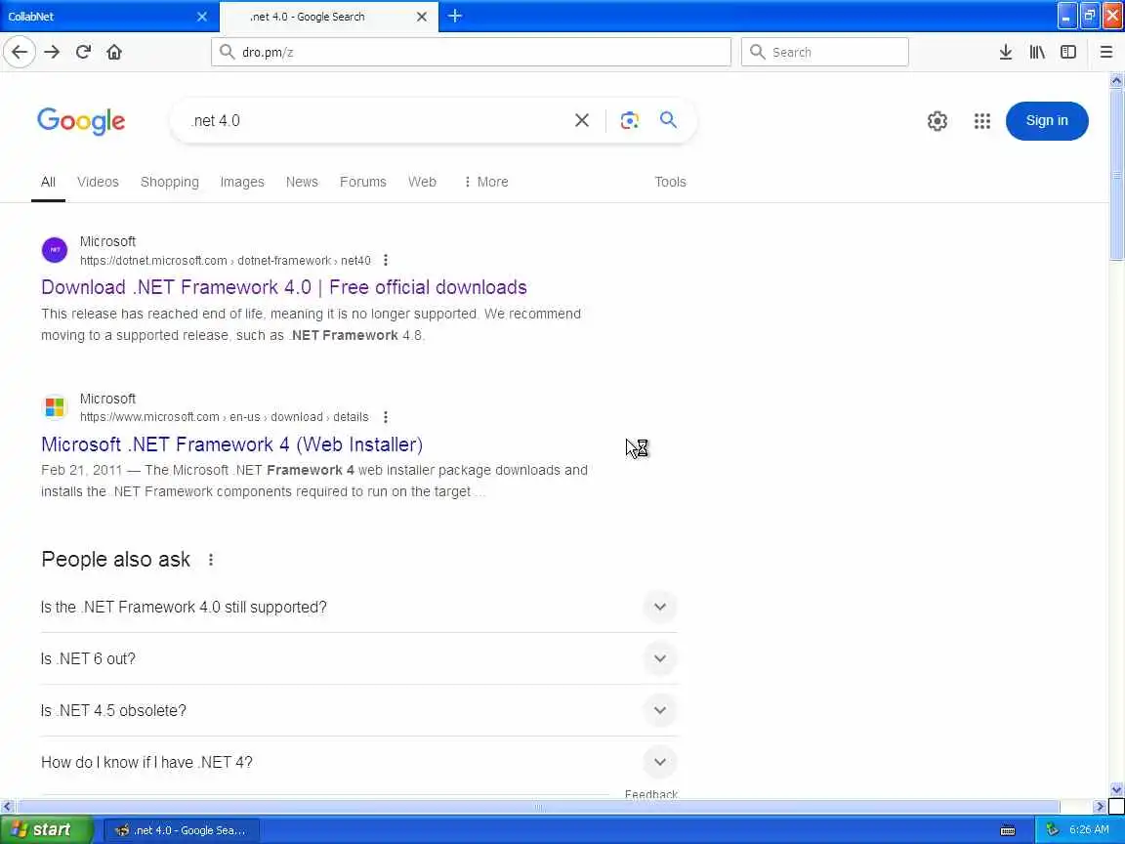Click the Sign in button
Image resolution: width=1125 pixels, height=844 pixels.
tap(1047, 120)
